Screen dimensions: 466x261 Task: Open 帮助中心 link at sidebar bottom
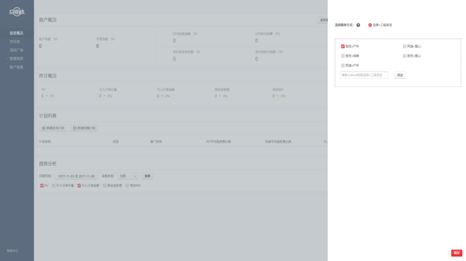coord(14,251)
